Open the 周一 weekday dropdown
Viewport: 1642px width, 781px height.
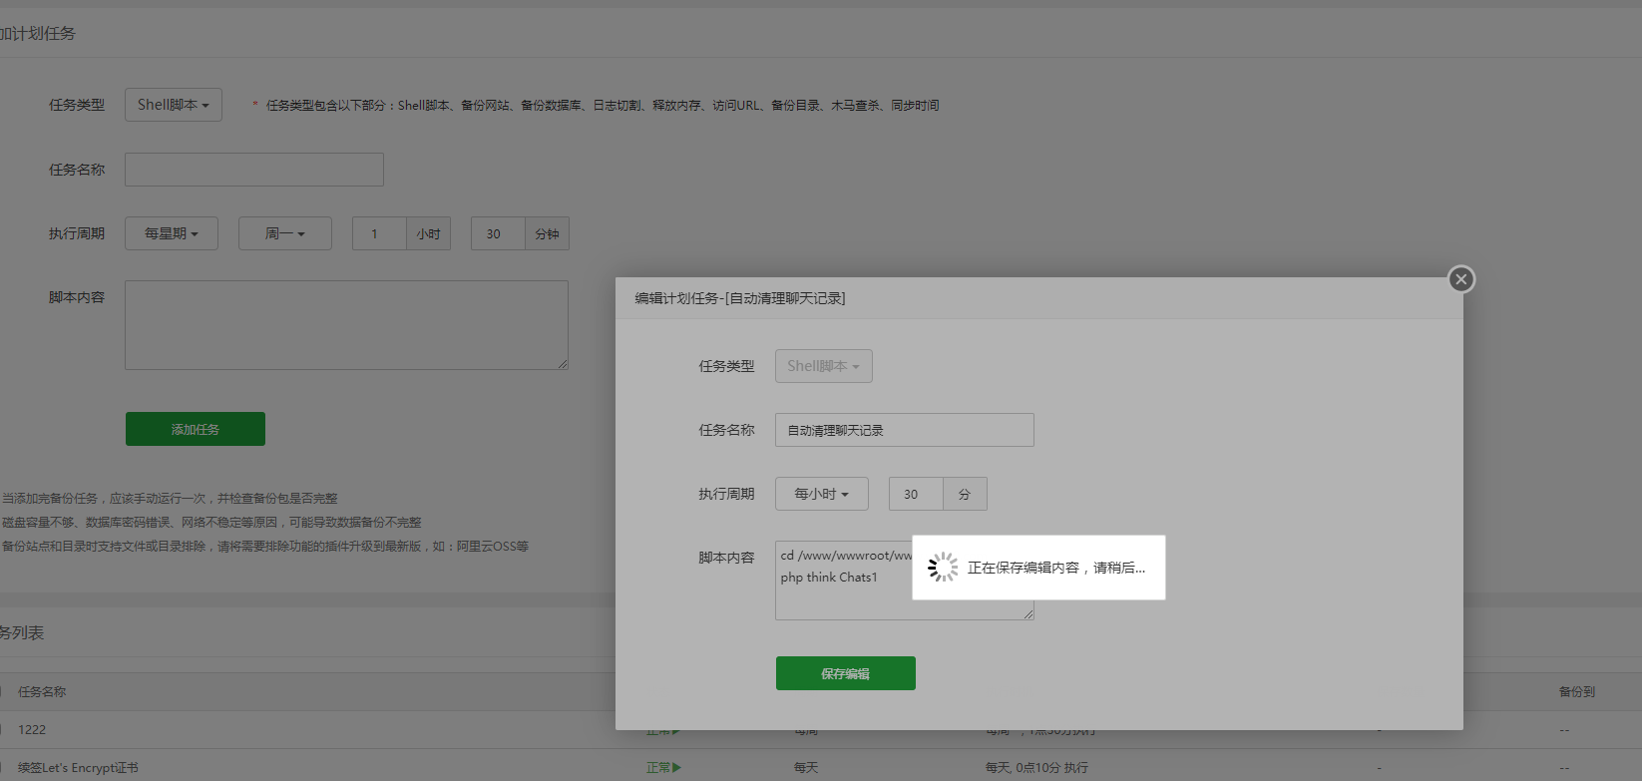click(285, 233)
